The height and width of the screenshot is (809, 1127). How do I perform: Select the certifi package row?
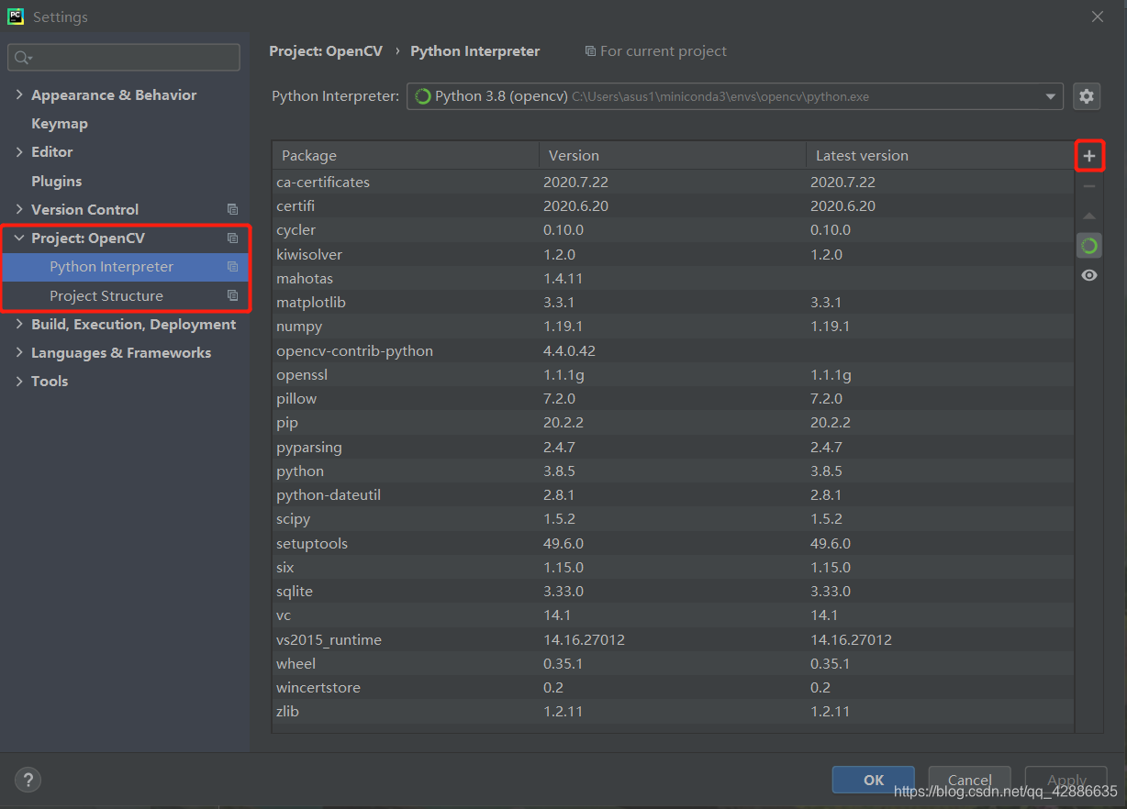pos(673,206)
